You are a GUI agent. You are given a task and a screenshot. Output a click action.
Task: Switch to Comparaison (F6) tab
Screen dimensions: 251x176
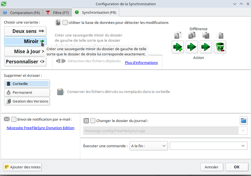pyautogui.click(x=21, y=13)
